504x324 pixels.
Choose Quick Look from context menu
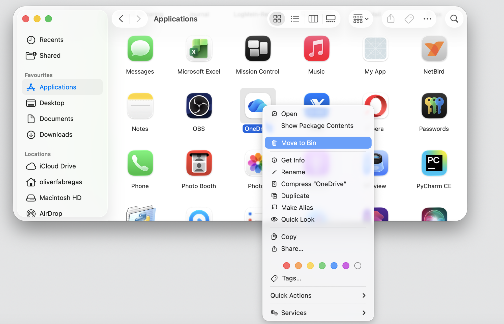pos(318,219)
